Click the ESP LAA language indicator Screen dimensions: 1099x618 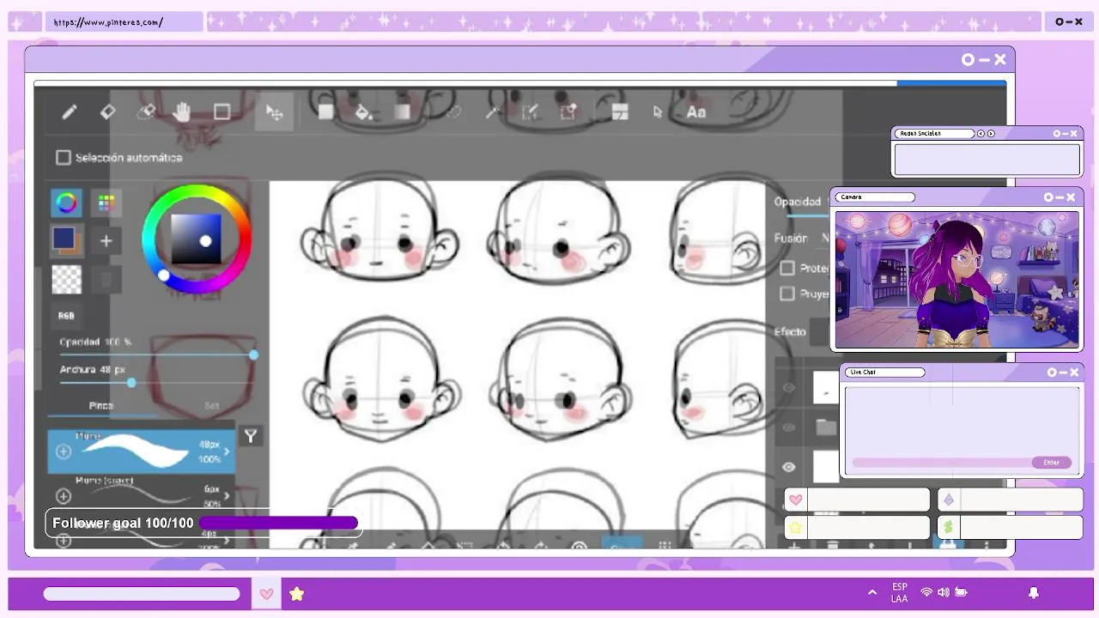click(x=900, y=593)
